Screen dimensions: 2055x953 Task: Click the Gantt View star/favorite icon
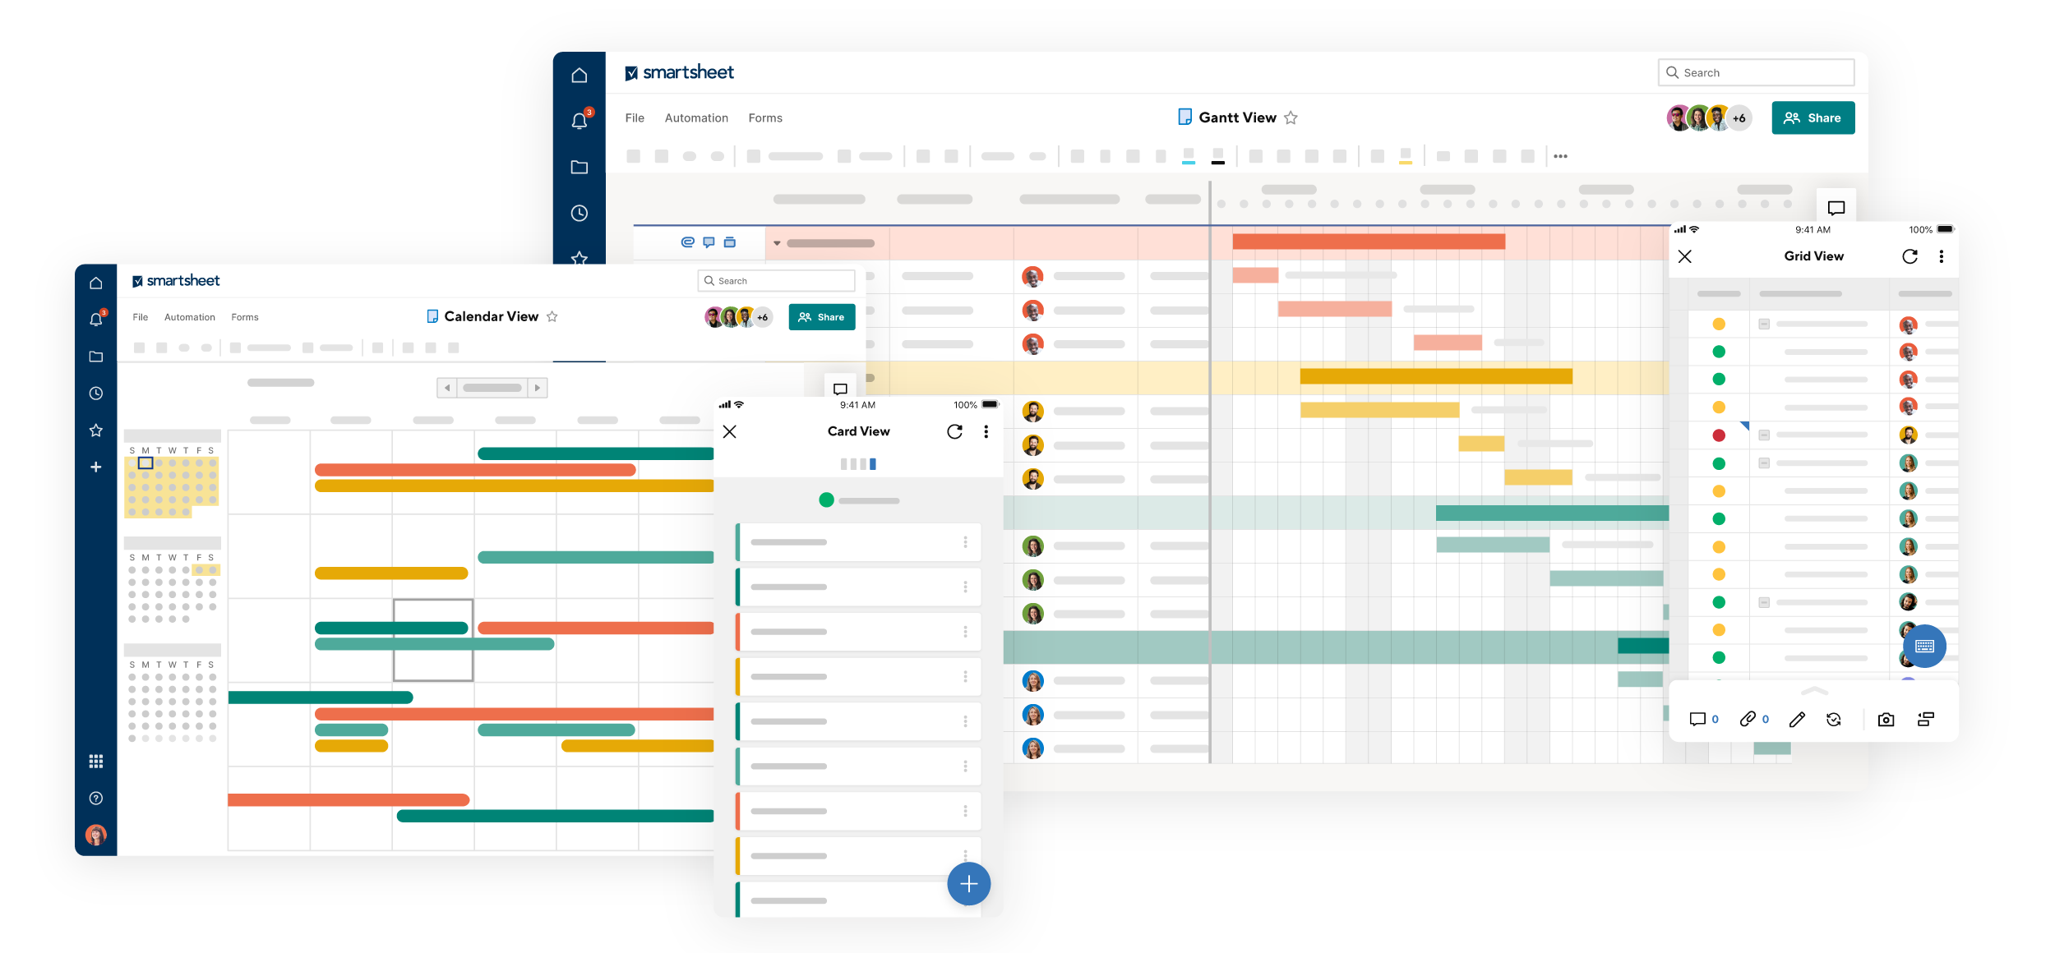[x=1295, y=117]
